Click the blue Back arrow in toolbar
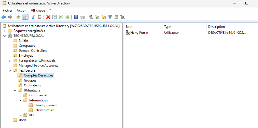 (x=4, y=17)
